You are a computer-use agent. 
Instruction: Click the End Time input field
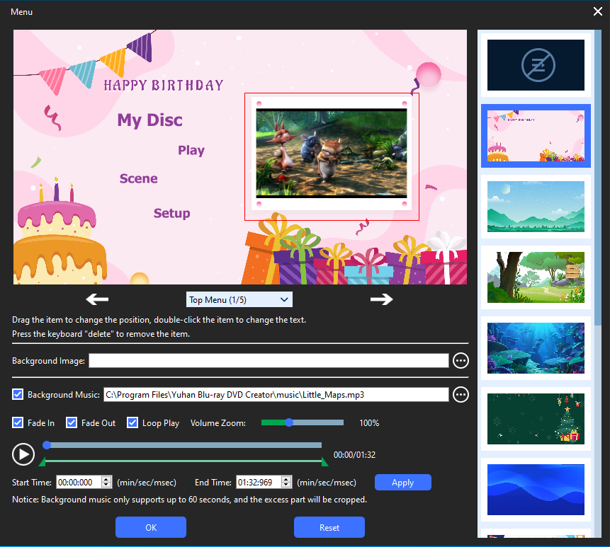coord(259,483)
